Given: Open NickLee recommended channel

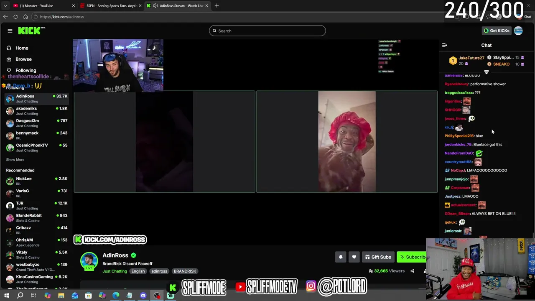Looking at the screenshot, I should point(37,181).
